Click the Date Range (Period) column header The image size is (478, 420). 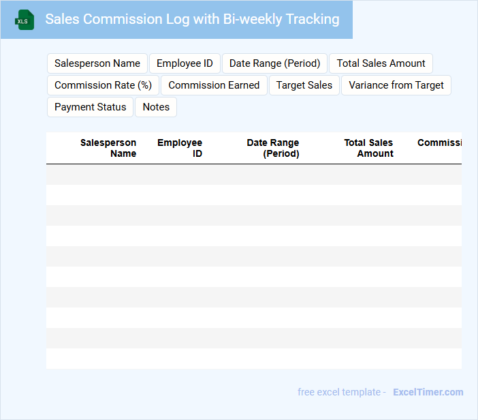coord(273,148)
